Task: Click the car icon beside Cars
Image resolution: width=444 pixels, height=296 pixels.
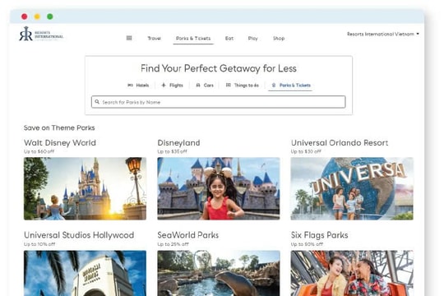Action: 198,85
